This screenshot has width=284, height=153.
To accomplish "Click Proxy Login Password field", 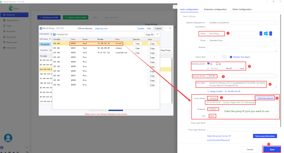I will (x=242, y=130).
